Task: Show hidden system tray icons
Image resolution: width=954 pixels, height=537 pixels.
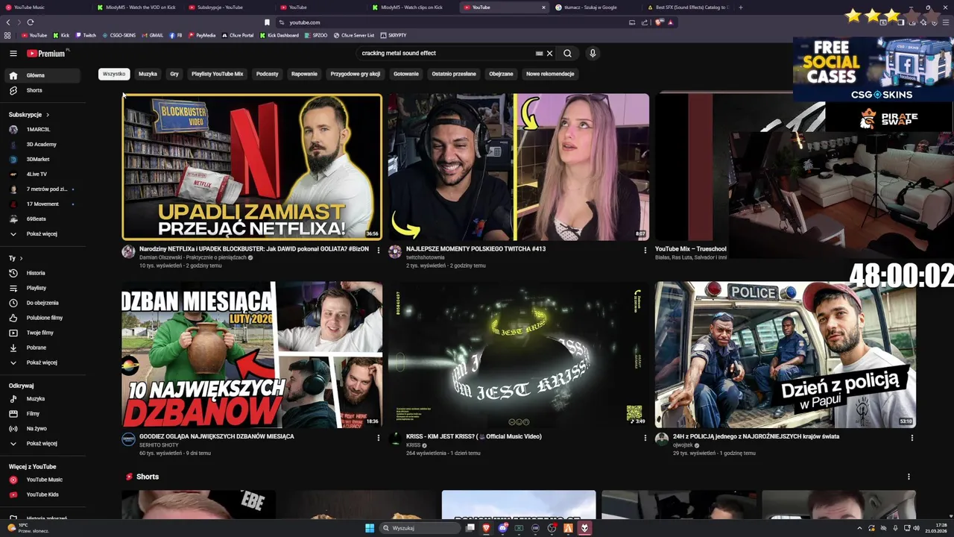Action: (x=859, y=528)
